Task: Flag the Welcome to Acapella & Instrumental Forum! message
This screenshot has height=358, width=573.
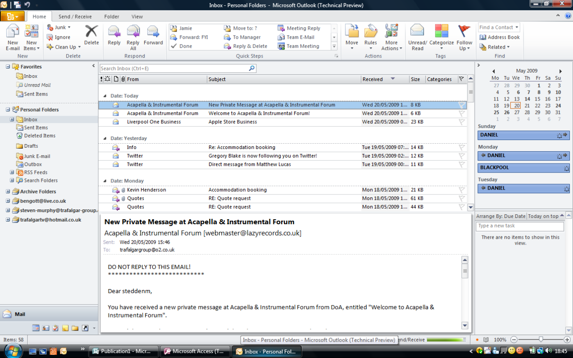Action: click(x=462, y=113)
